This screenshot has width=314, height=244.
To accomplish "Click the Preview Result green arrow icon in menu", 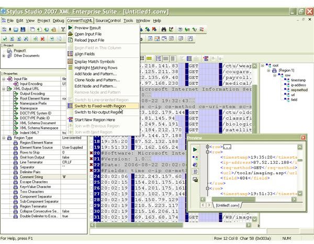I will tap(70, 28).
